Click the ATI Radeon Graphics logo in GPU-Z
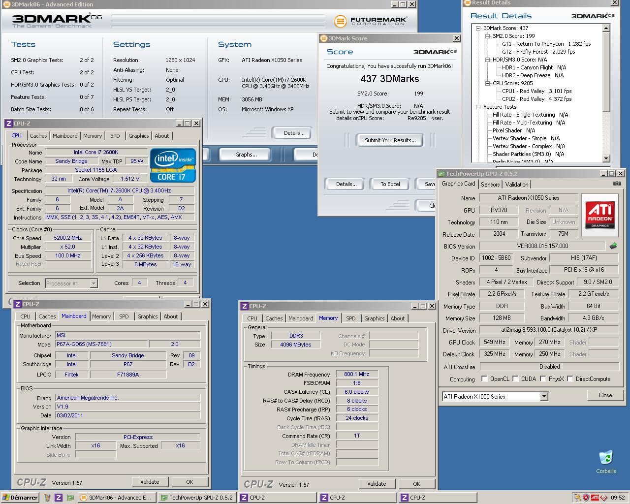The width and height of the screenshot is (630, 504). tap(600, 215)
